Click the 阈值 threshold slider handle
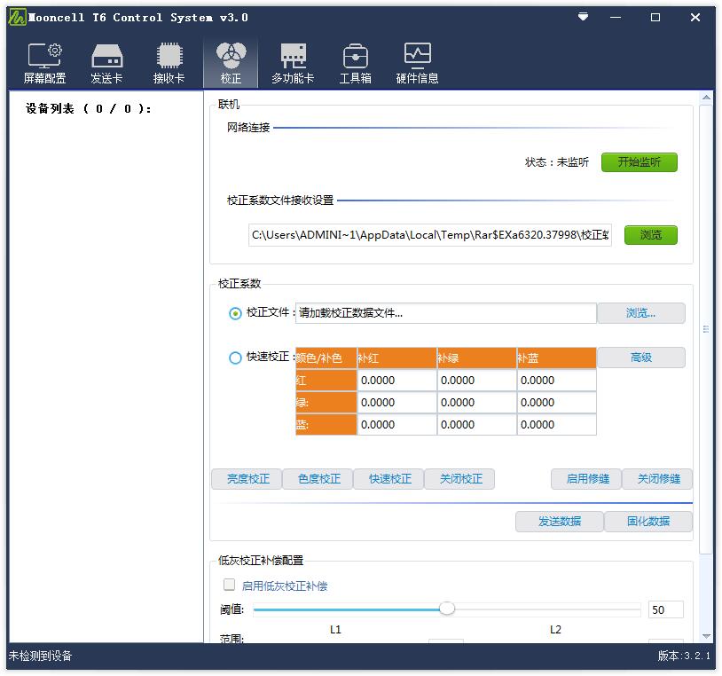Viewport: 722px width, 676px height. pyautogui.click(x=447, y=609)
